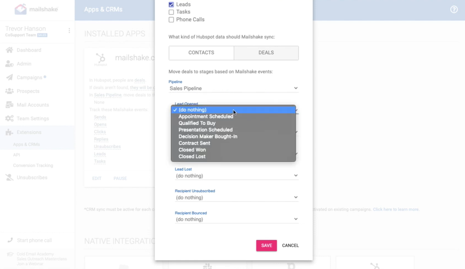Uncheck the Leads sync checkbox
The width and height of the screenshot is (465, 269).
pos(171,4)
